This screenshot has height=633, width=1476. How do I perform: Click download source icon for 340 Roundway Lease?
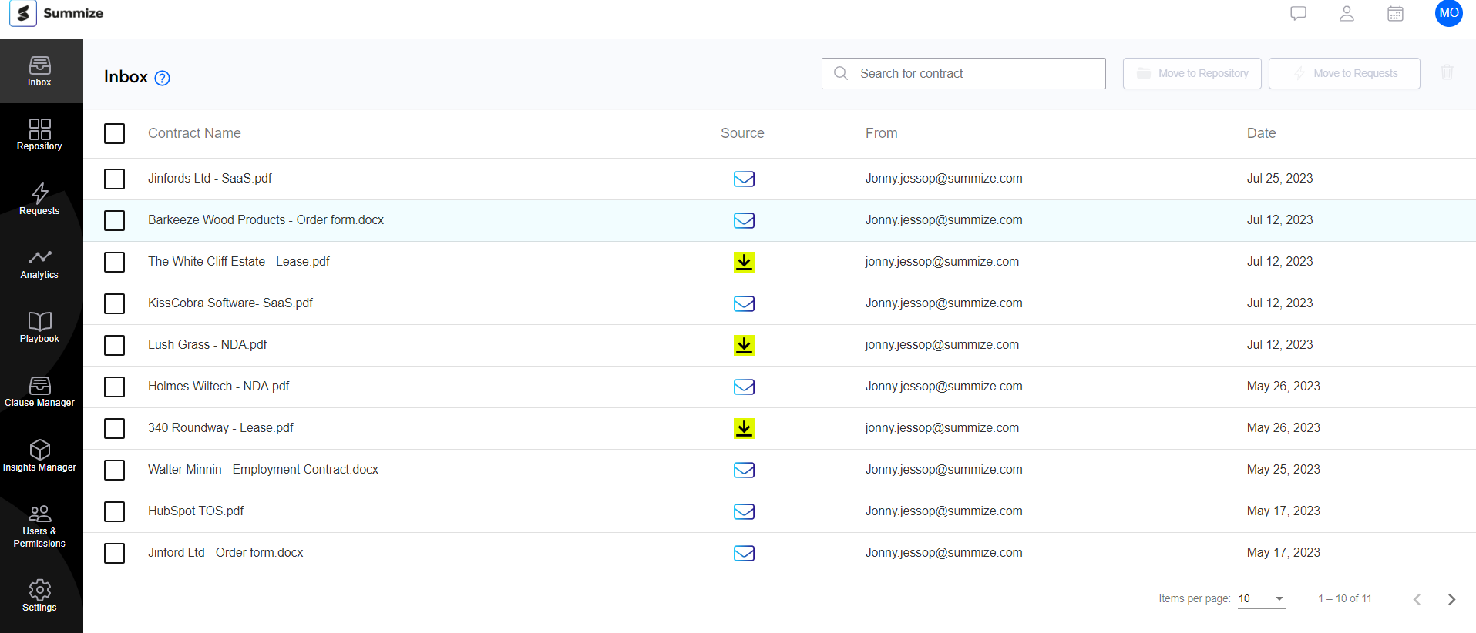tap(744, 428)
